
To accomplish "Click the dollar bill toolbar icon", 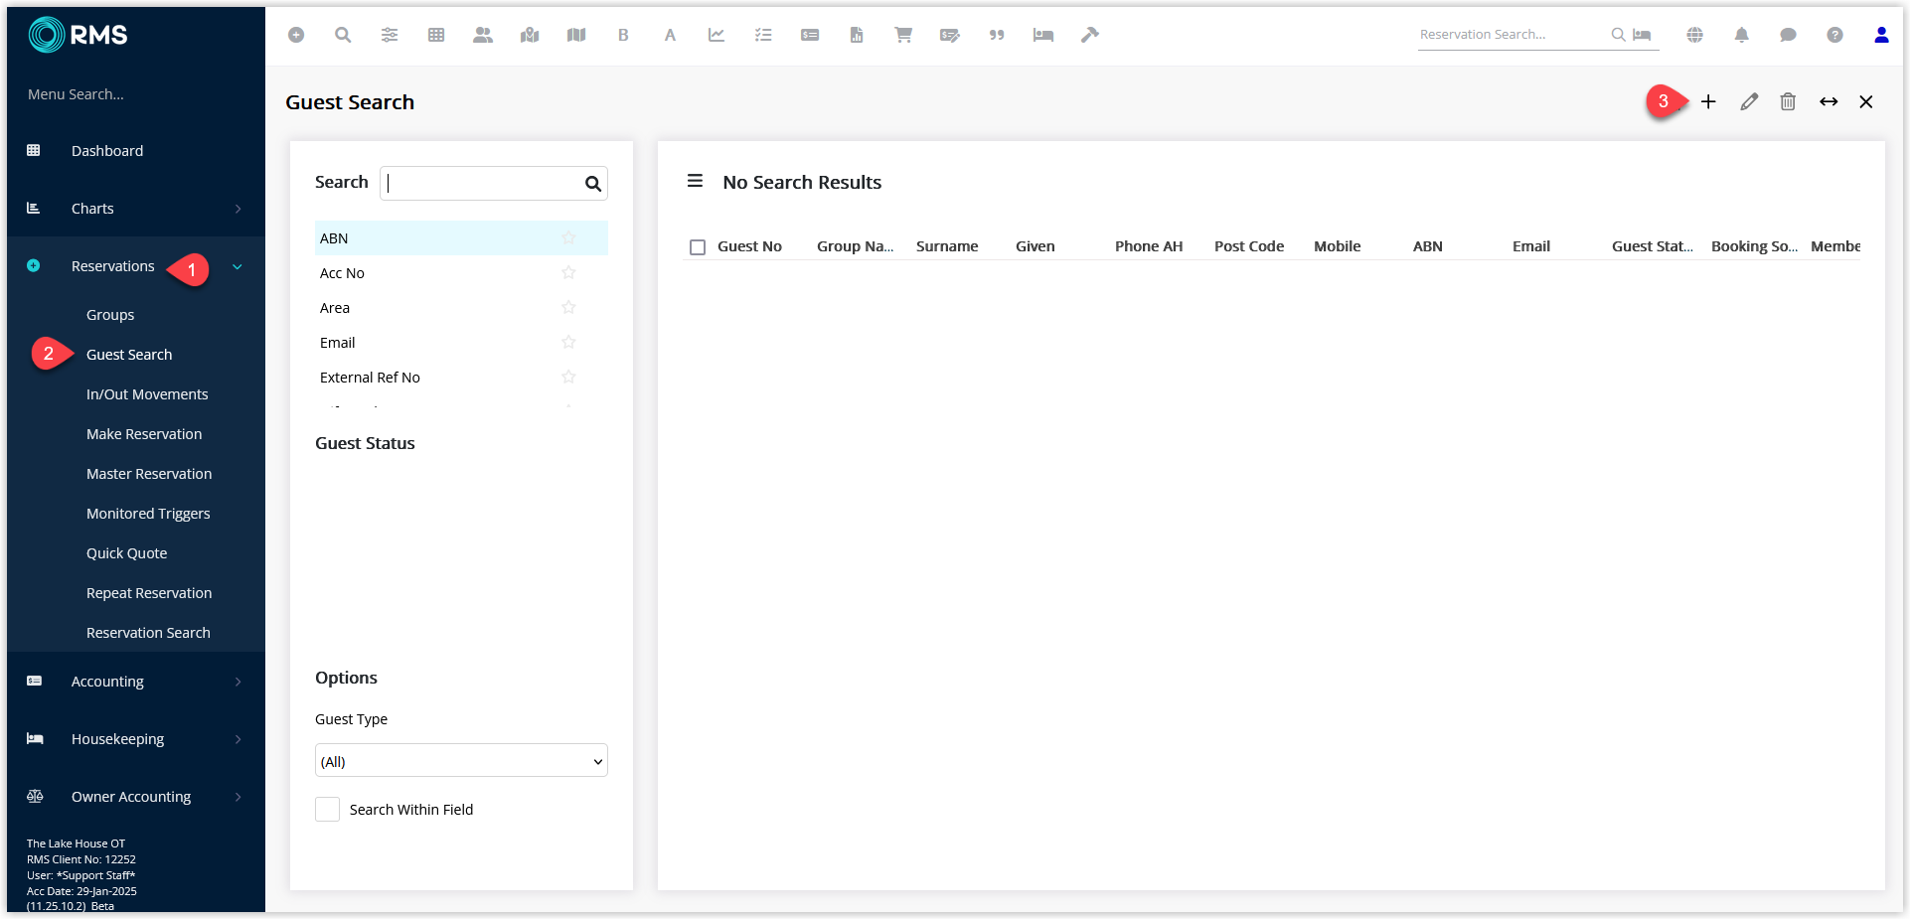I will coord(810,35).
